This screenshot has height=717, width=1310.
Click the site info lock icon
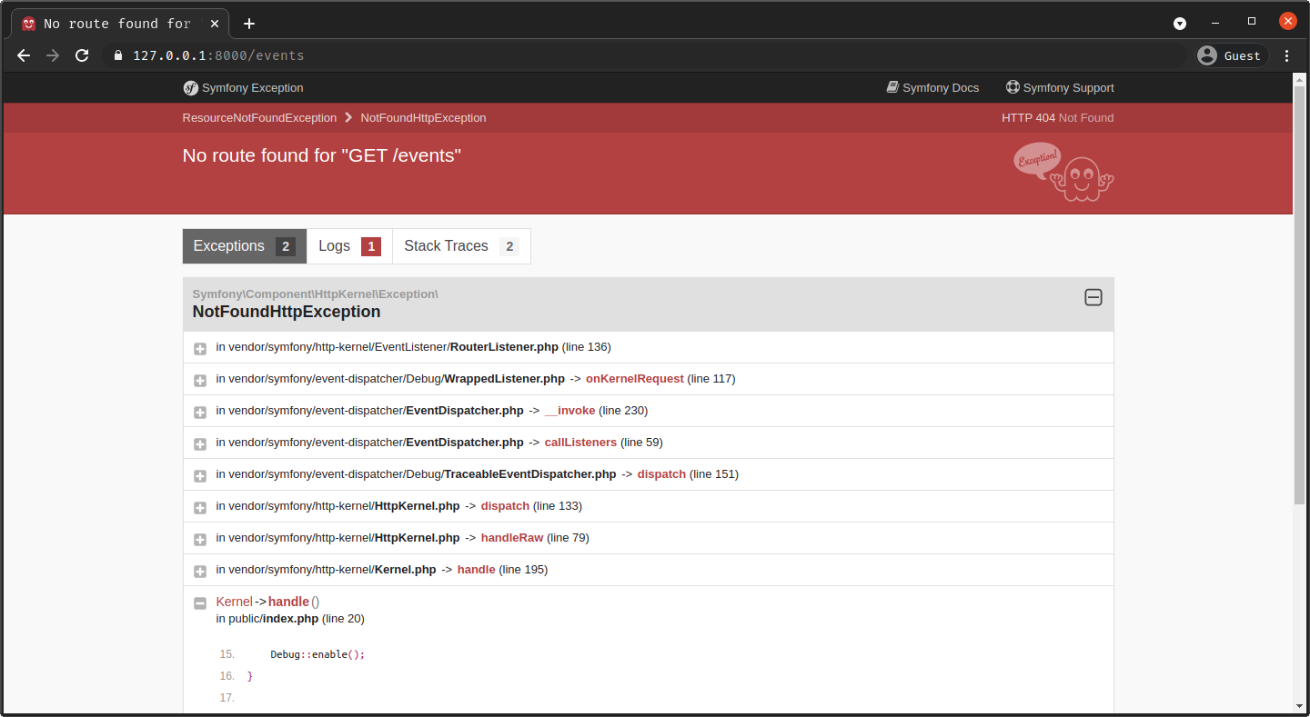(117, 55)
